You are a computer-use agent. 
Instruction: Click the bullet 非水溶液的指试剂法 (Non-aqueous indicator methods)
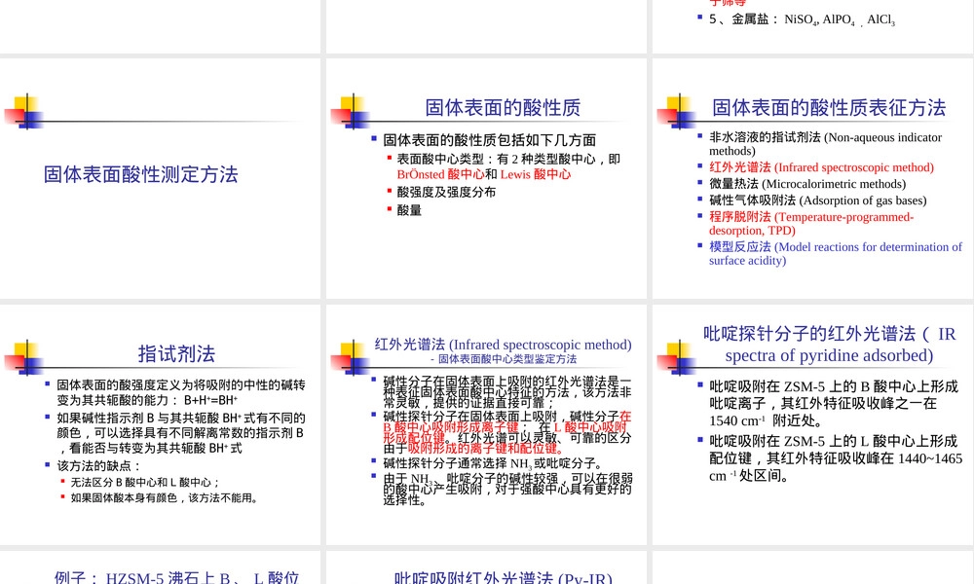826,144
